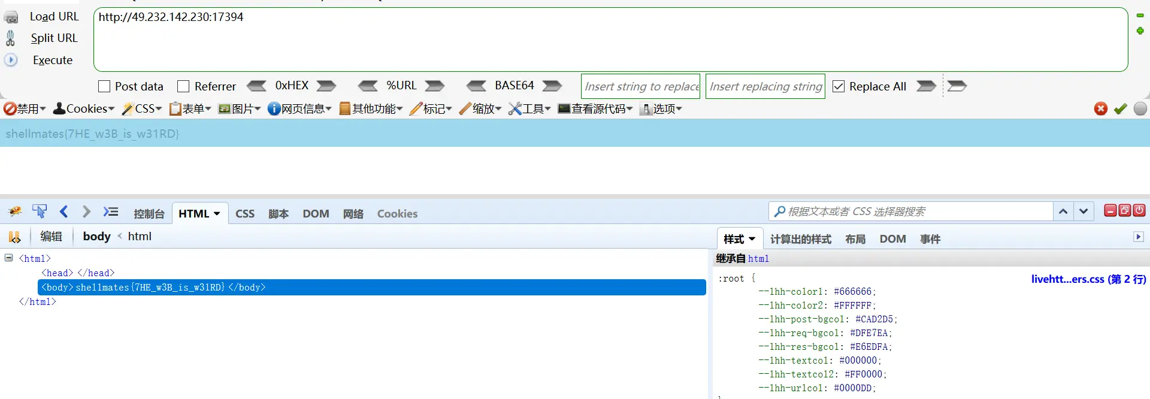
Task: Click the command line toggle icon
Action: [111, 211]
